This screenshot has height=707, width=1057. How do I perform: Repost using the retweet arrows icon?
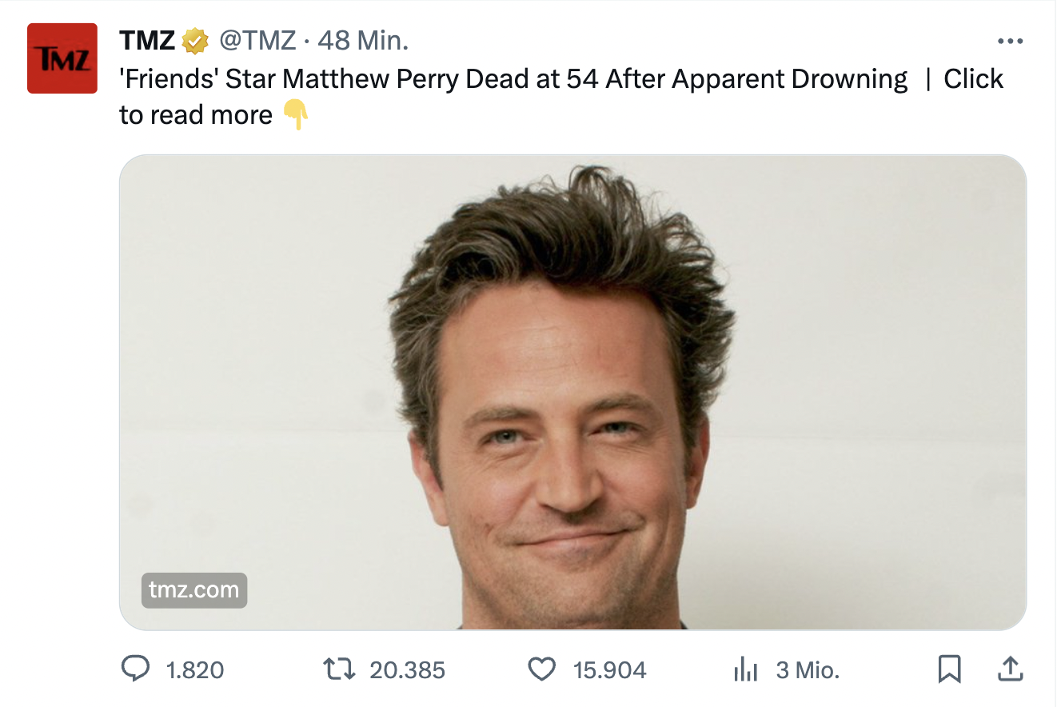[340, 669]
